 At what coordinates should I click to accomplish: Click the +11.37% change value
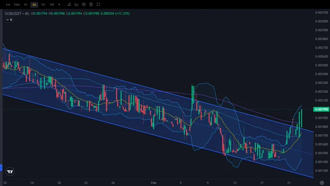coord(122,14)
